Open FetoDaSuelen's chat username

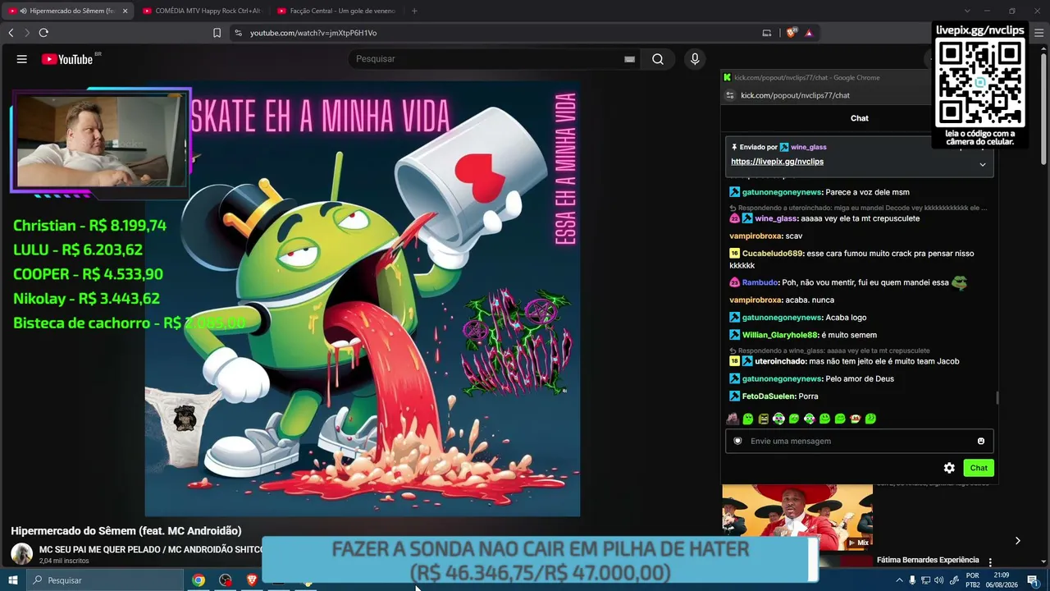(x=769, y=396)
